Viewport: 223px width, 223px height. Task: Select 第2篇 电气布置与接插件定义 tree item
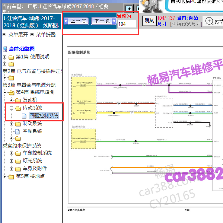tap(32, 71)
